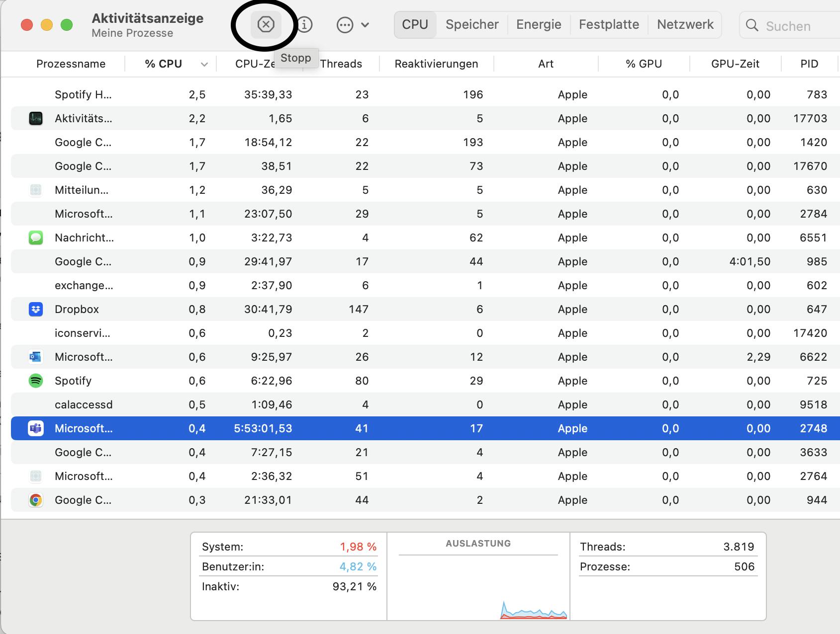Click the Microsoft Teams icon in selected row
The image size is (840, 634).
(36, 428)
